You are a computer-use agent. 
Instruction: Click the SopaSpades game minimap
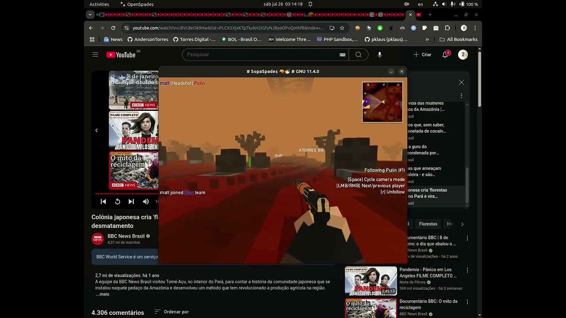(382, 102)
